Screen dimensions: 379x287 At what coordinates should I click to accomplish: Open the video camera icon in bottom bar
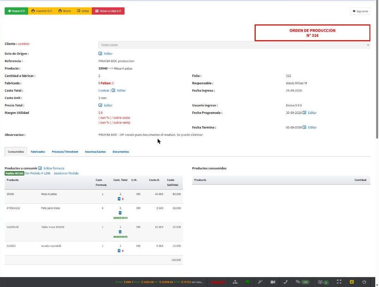(x=273, y=282)
